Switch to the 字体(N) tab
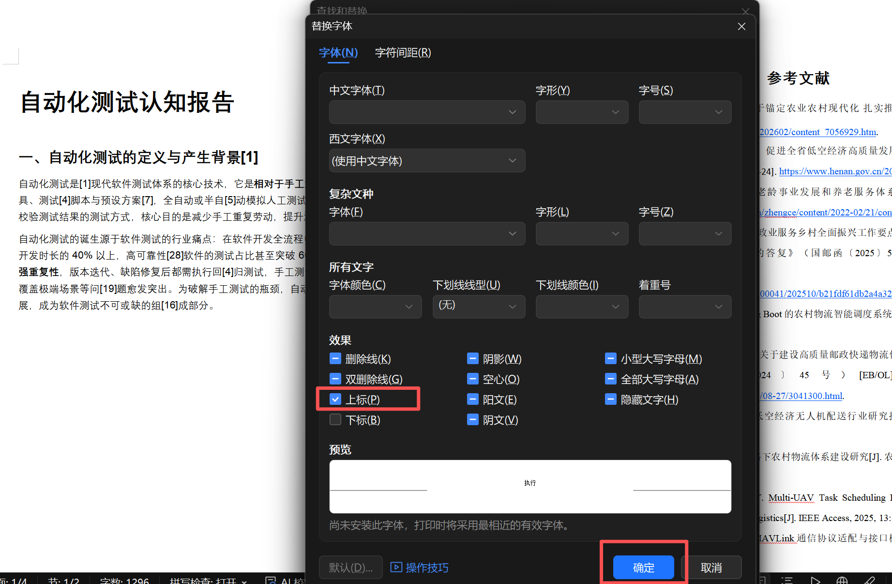 [x=338, y=53]
